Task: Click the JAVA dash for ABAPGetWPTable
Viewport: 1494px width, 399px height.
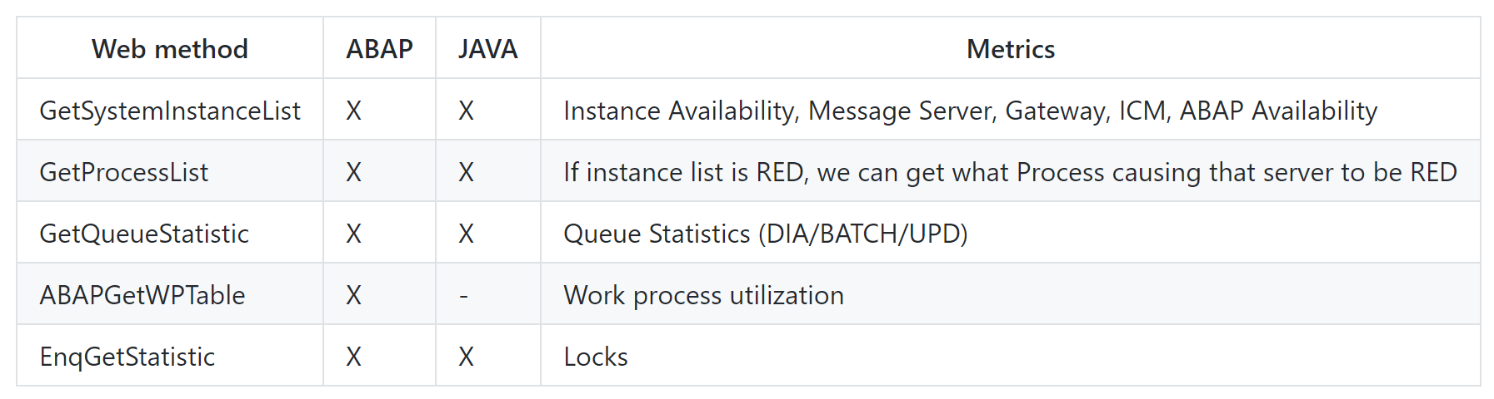Action: tap(463, 296)
